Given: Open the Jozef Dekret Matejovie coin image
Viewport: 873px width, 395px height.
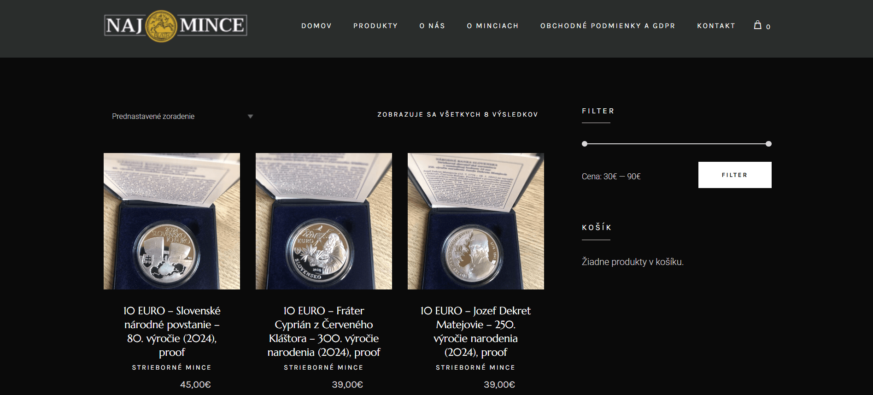Looking at the screenshot, I should tap(476, 221).
